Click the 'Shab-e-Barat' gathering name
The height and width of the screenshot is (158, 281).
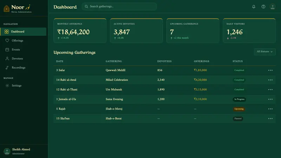click(x=113, y=119)
